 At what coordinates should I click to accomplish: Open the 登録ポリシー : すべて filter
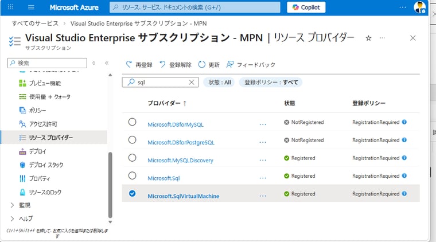(x=271, y=82)
